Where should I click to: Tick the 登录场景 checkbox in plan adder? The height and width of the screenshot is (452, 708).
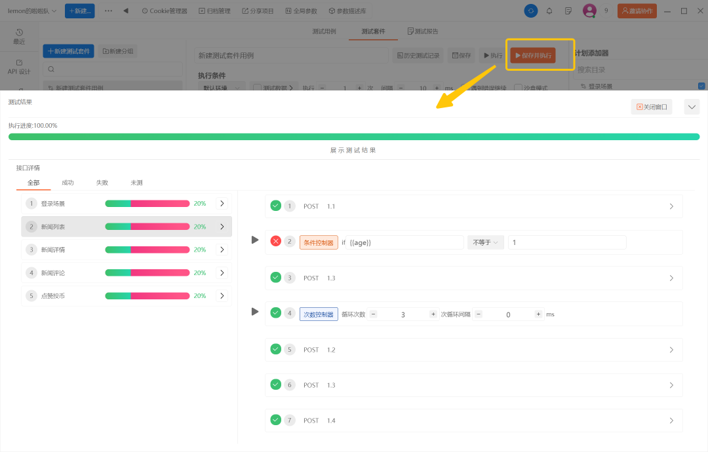pyautogui.click(x=701, y=86)
